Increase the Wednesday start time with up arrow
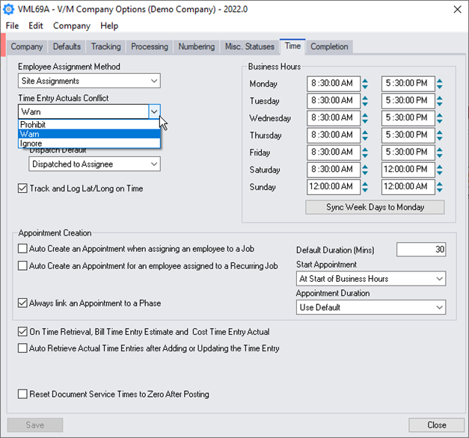This screenshot has height=438, width=469. tap(366, 115)
